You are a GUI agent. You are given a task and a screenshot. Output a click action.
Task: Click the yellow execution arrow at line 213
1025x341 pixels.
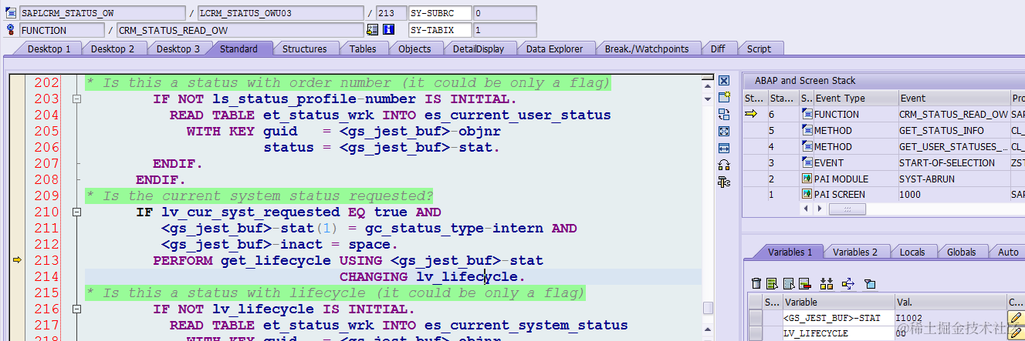[16, 260]
